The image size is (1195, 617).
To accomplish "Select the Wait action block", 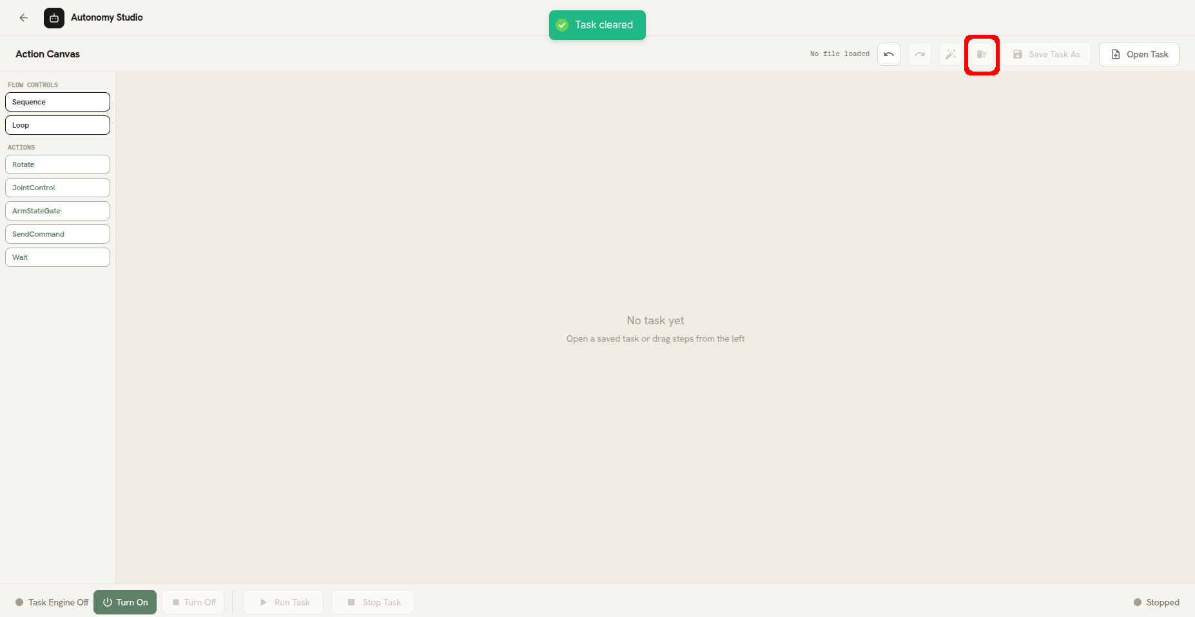I will [57, 257].
